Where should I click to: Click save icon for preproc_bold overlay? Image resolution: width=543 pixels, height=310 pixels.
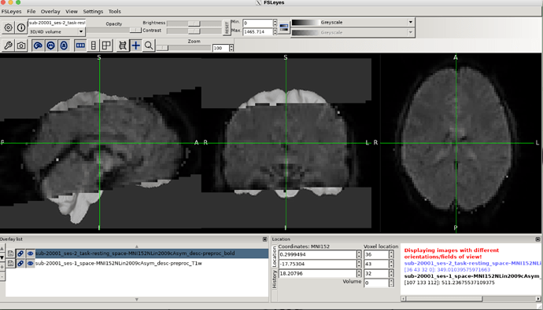11,253
